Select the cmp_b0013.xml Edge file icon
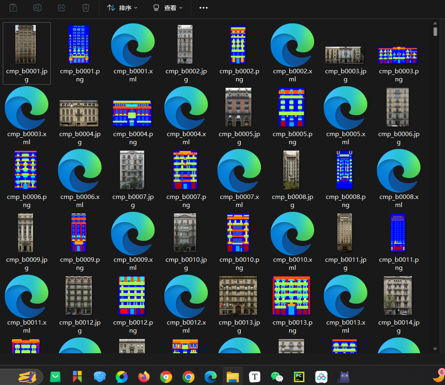This screenshot has height=385, width=445. [x=346, y=296]
